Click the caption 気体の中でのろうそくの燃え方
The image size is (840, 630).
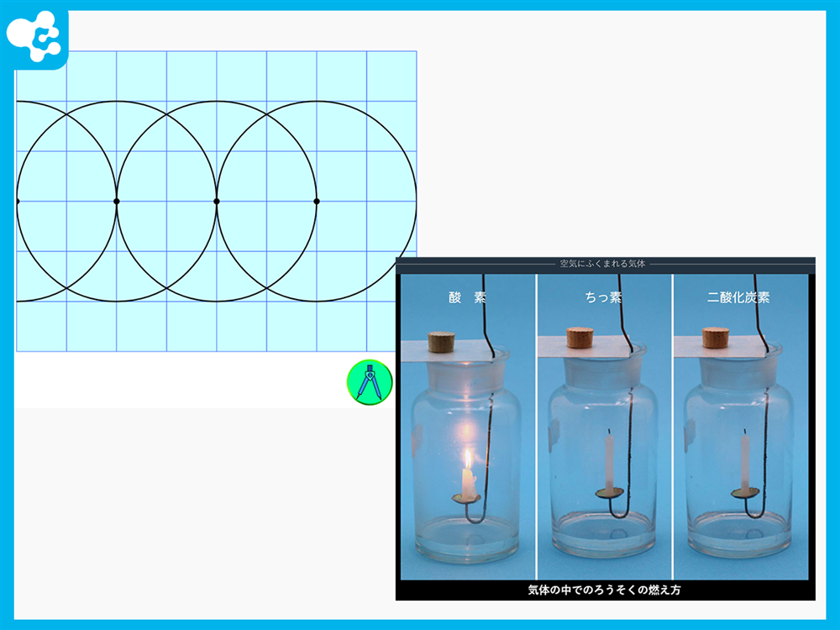click(604, 590)
